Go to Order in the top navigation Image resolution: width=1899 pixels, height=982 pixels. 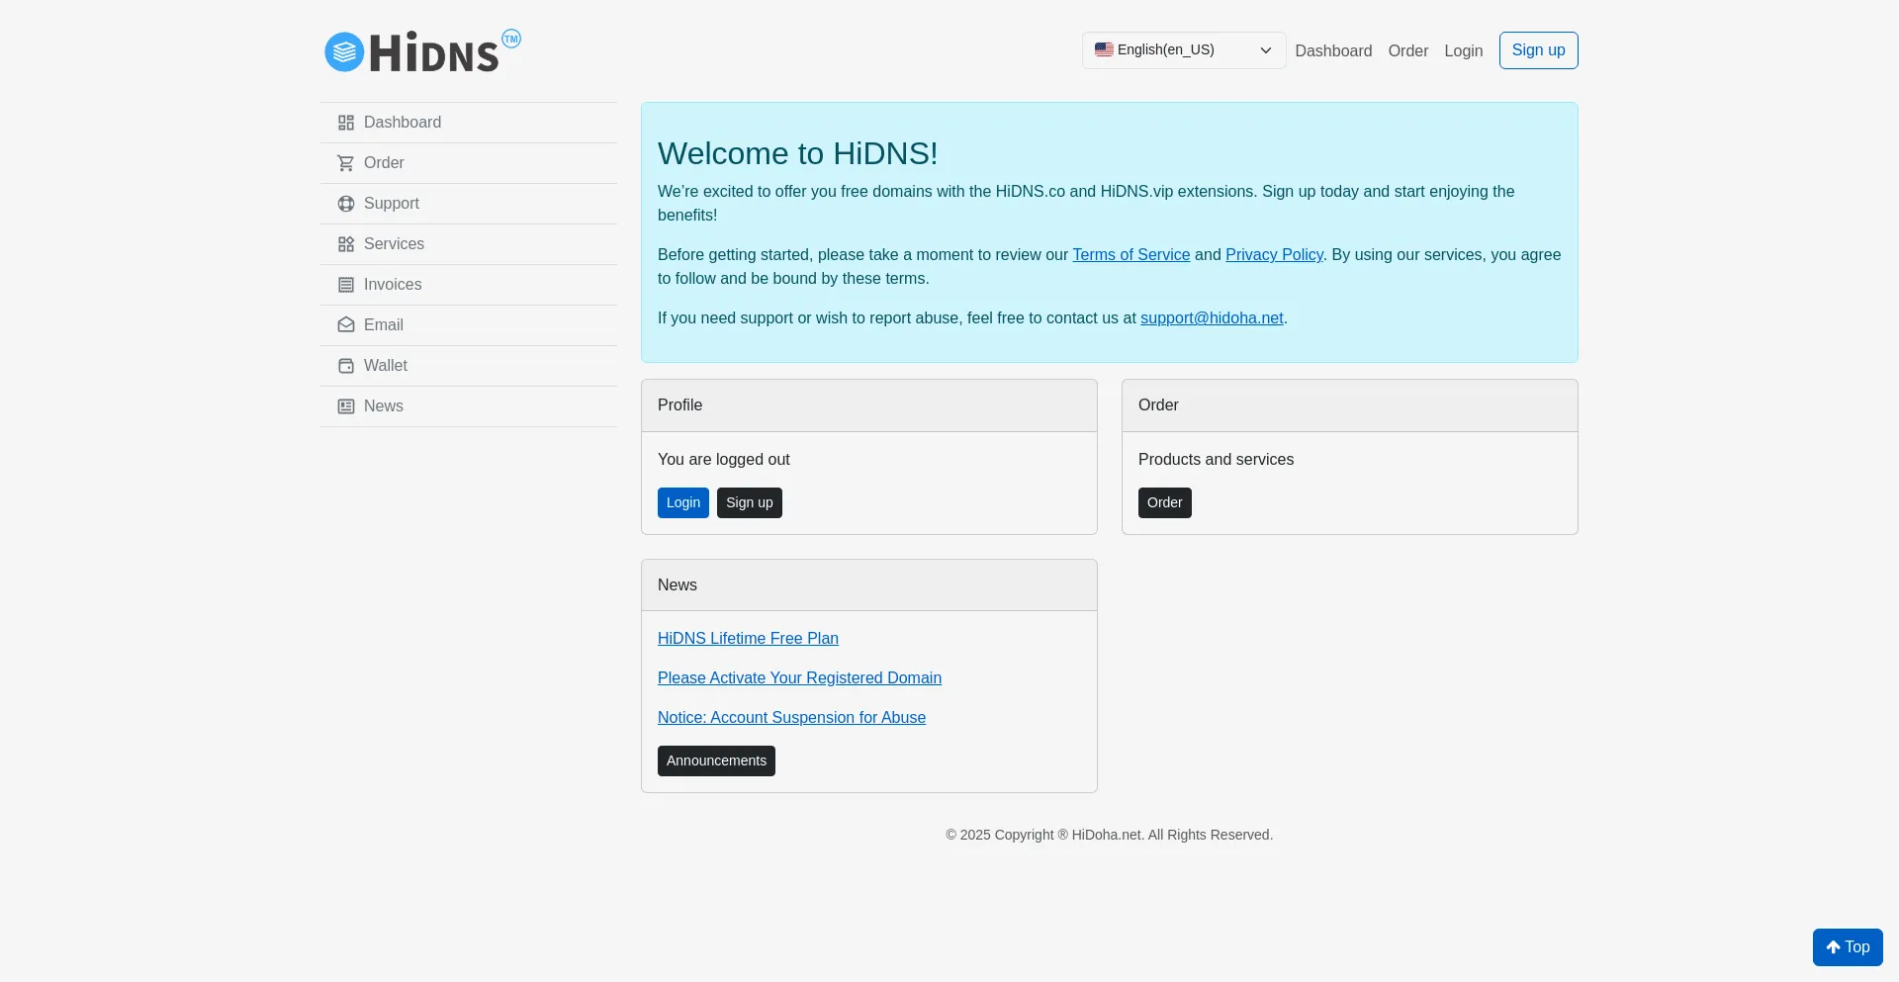pos(1407,51)
